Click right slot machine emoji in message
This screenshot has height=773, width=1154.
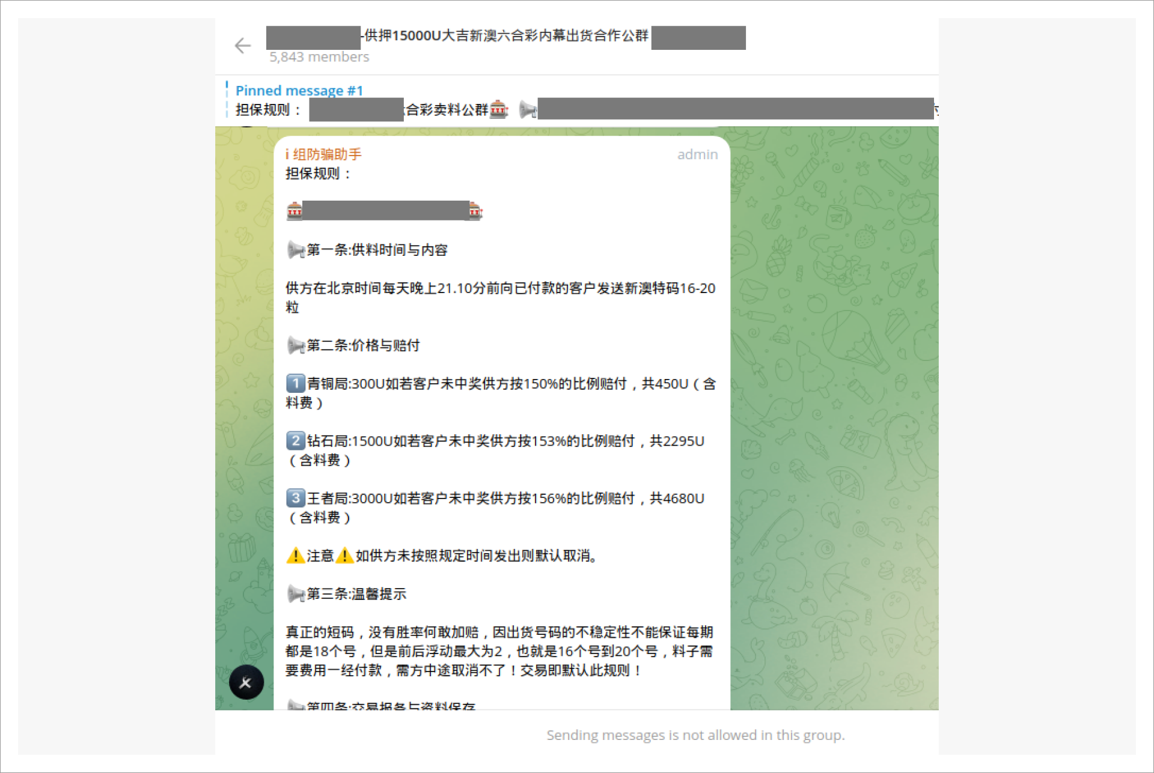coord(475,211)
